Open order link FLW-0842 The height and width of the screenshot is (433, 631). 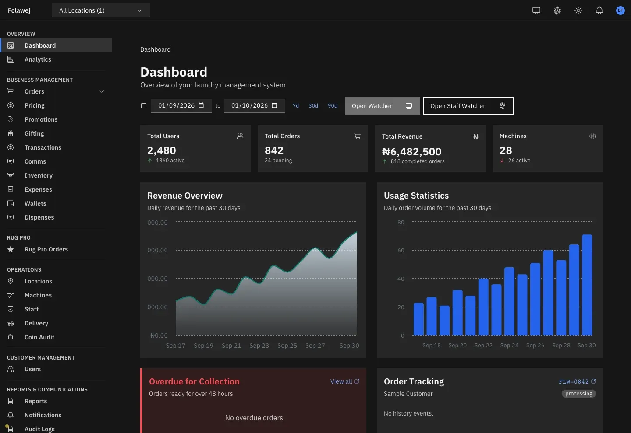pyautogui.click(x=577, y=381)
